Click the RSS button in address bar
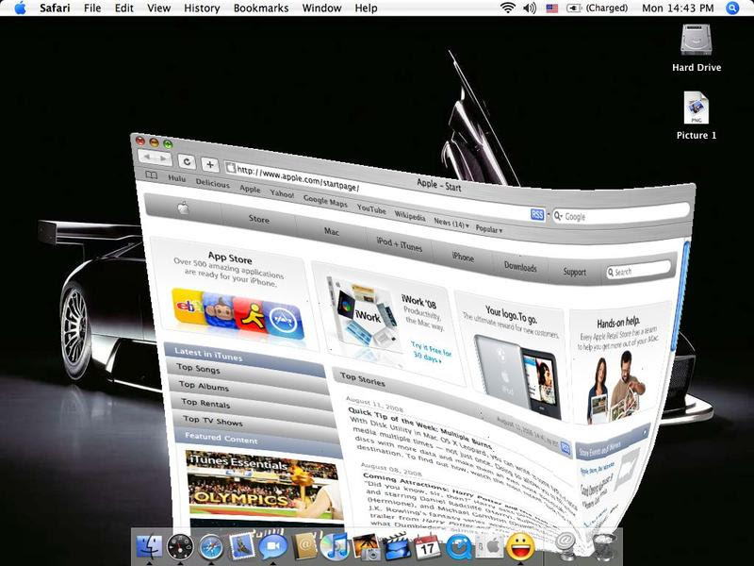The width and height of the screenshot is (754, 566). [x=537, y=214]
